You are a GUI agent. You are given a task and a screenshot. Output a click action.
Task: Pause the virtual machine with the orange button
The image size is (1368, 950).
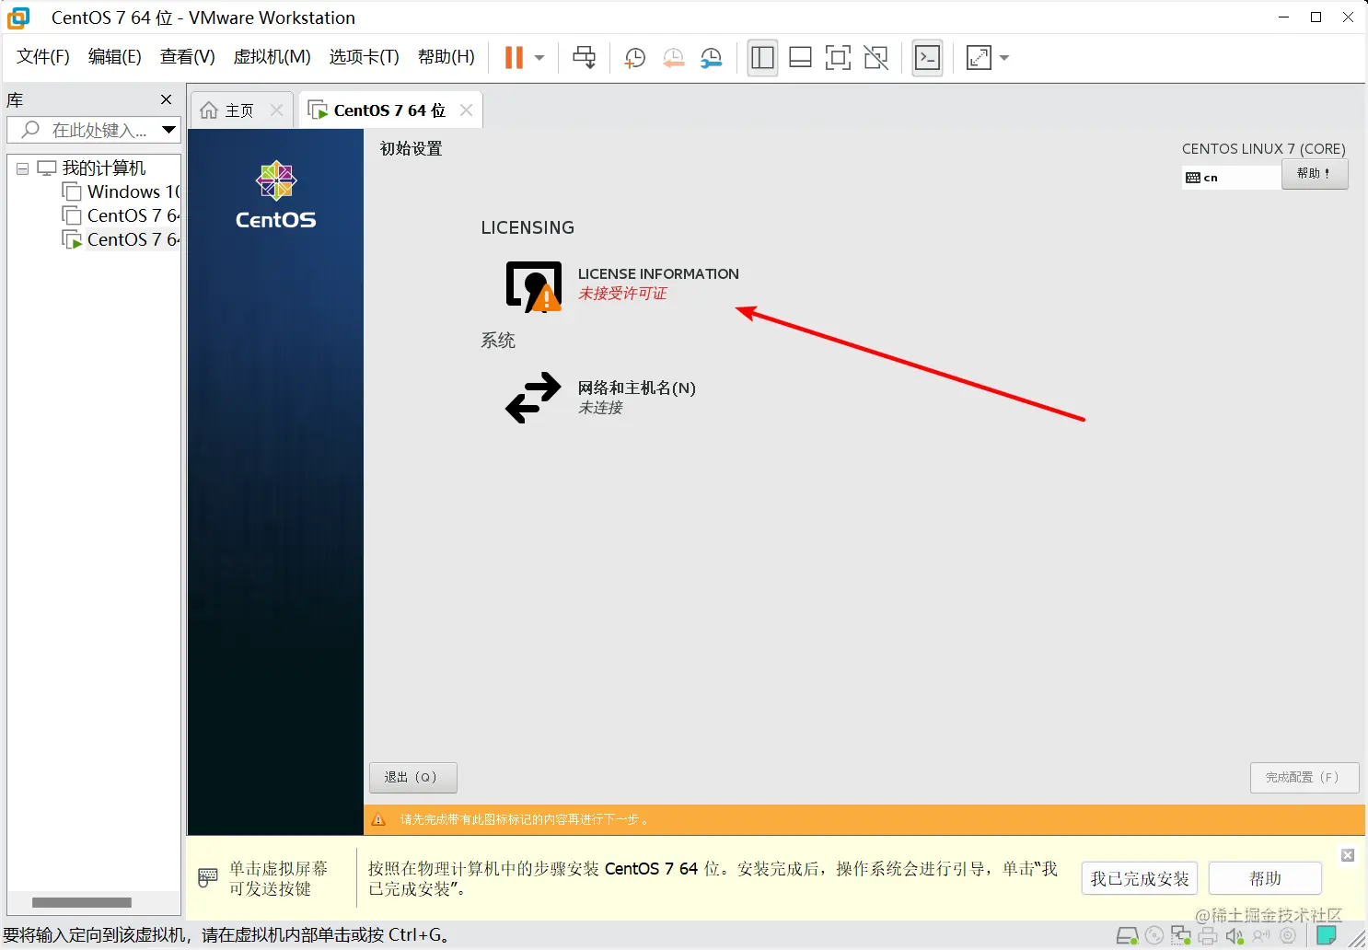tap(514, 57)
